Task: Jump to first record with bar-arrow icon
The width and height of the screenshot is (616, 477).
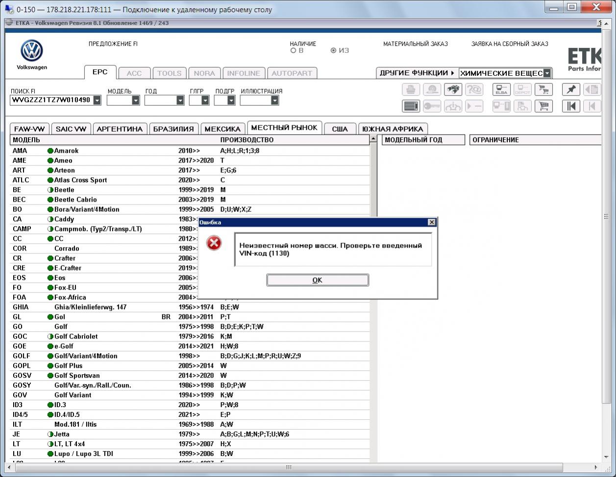Action: click(571, 106)
